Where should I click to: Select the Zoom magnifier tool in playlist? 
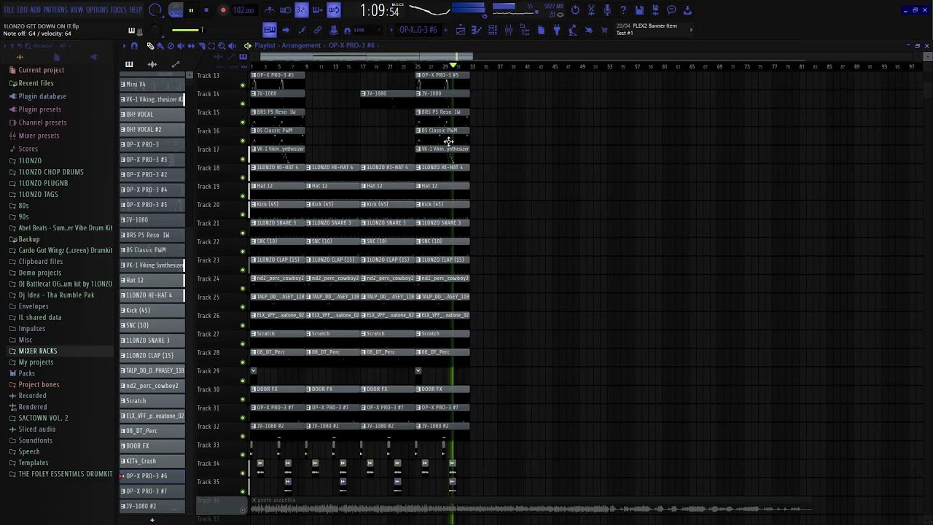pyautogui.click(x=222, y=46)
